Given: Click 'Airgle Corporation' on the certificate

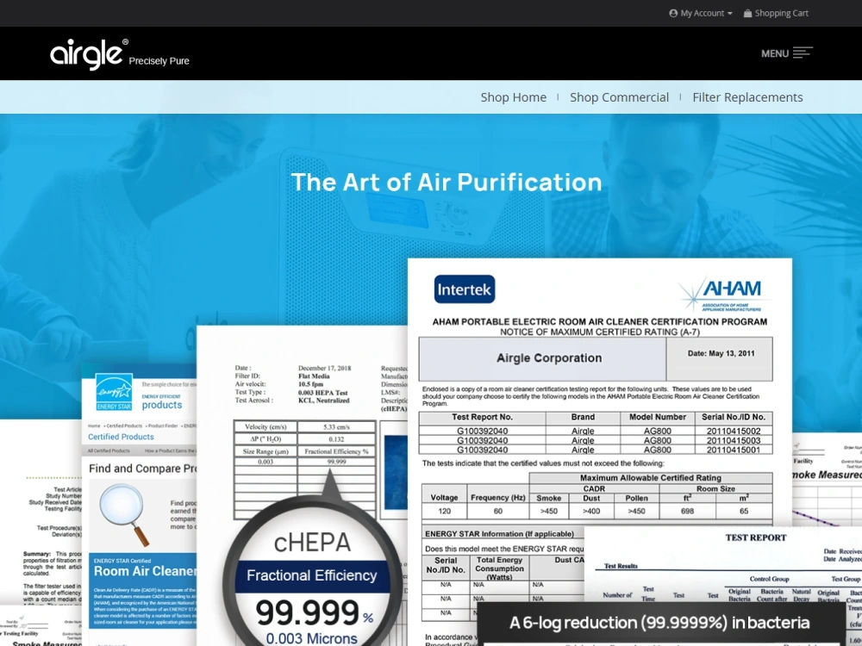Looking at the screenshot, I should click(548, 357).
